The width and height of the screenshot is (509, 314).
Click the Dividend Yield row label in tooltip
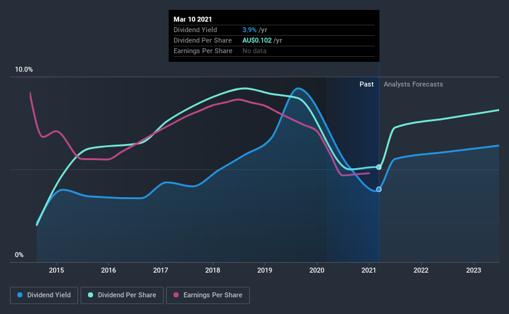click(x=195, y=30)
